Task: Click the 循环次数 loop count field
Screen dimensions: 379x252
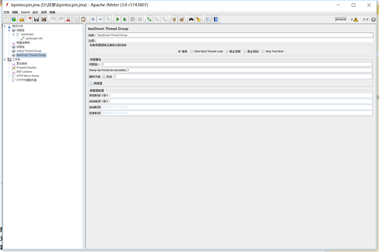Action: [243, 77]
